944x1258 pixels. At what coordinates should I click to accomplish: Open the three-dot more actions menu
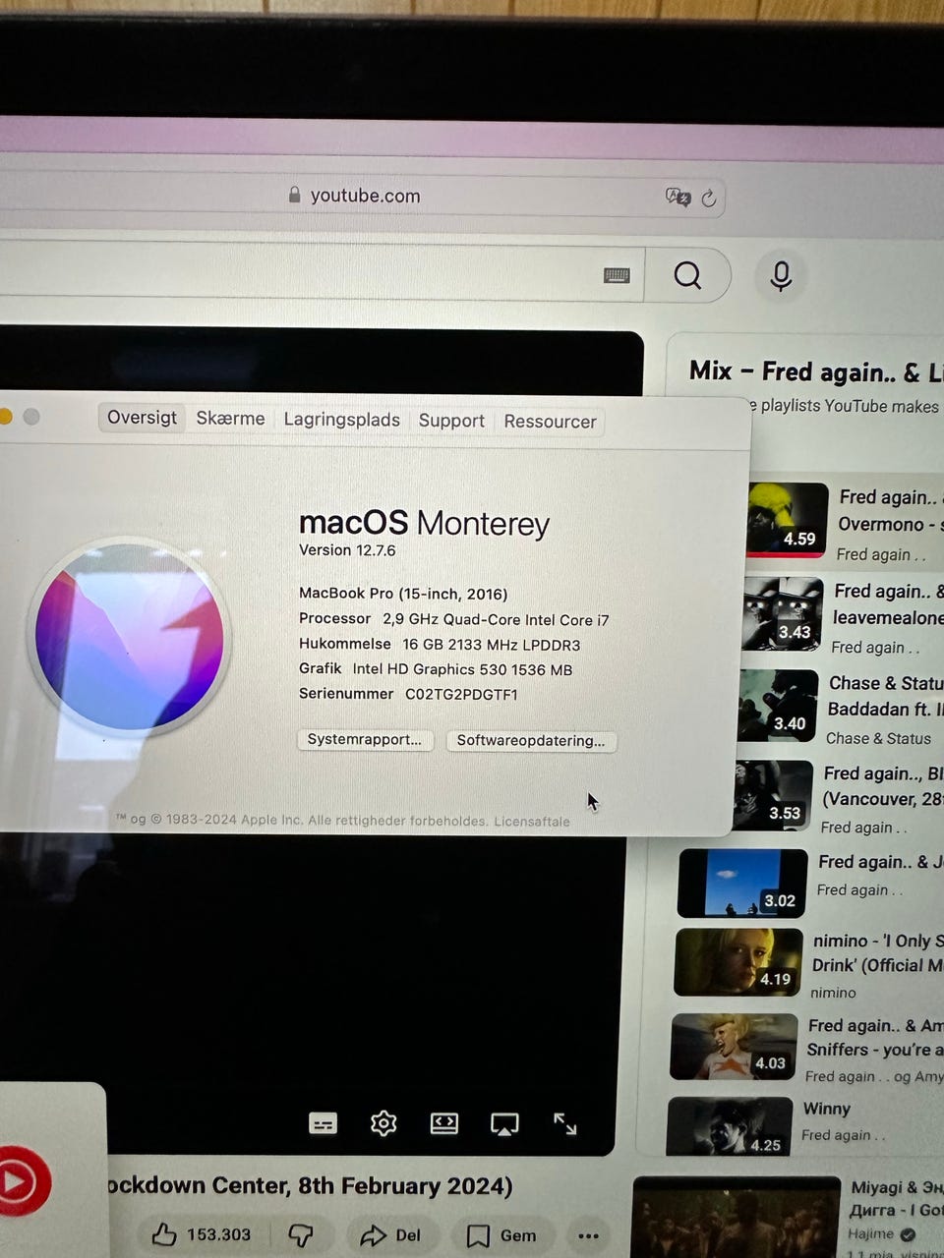pos(588,1236)
